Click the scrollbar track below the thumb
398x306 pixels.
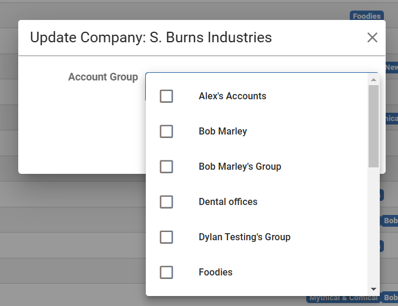[373, 229]
